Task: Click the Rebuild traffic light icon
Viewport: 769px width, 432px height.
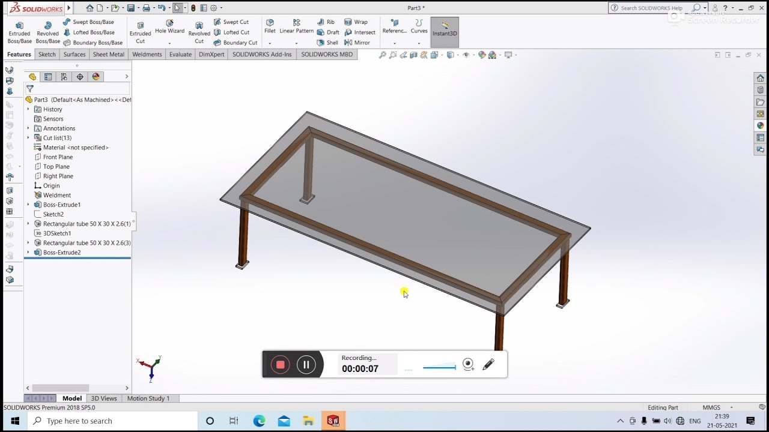Action: pos(193,8)
